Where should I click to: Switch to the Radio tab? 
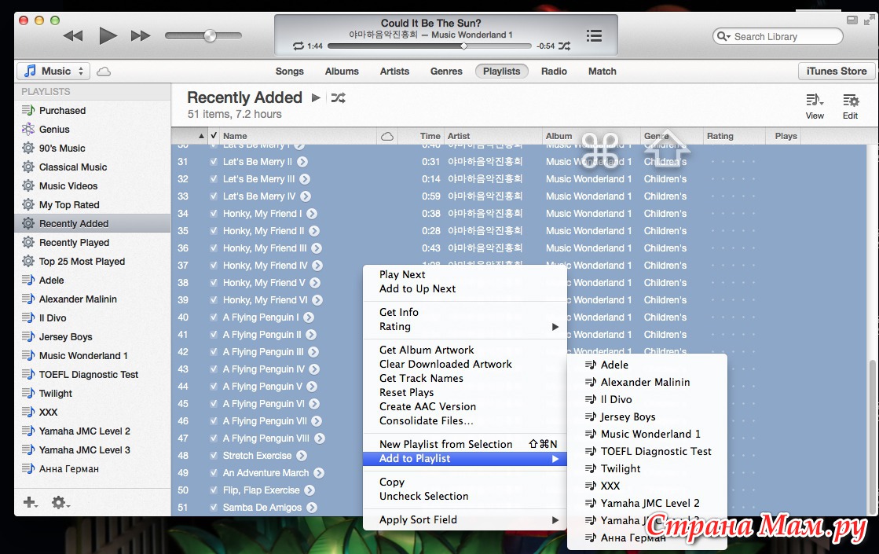(554, 72)
